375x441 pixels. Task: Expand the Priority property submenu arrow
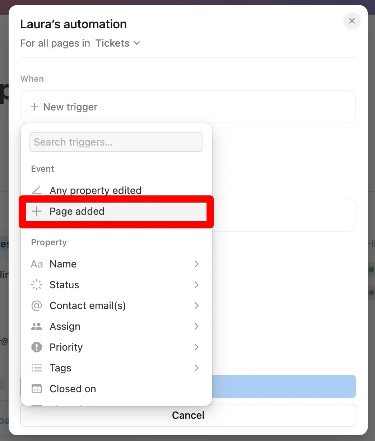click(196, 347)
